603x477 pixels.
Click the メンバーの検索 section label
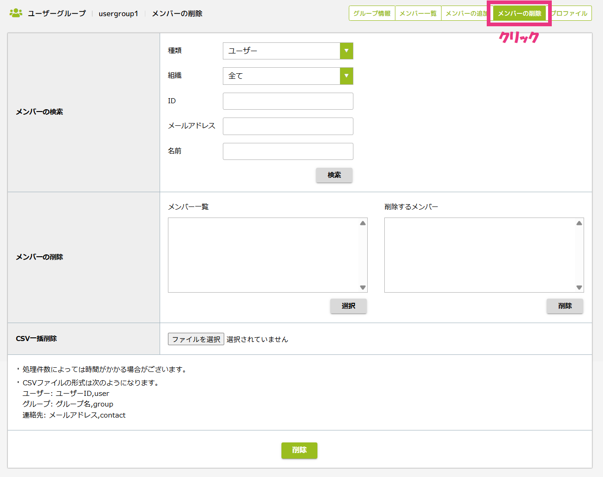click(40, 112)
